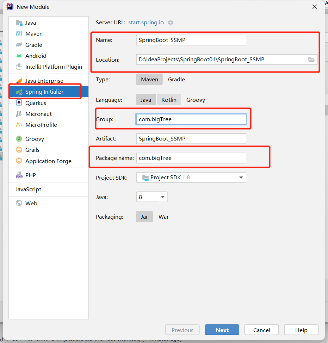Screen dimensions: 328x343
Task: Click the PHP icon
Action: [19, 175]
